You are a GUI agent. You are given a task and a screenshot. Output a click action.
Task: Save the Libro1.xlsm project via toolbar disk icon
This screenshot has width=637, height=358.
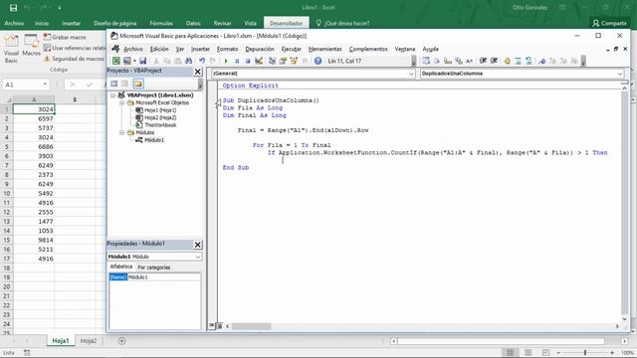[x=142, y=61]
